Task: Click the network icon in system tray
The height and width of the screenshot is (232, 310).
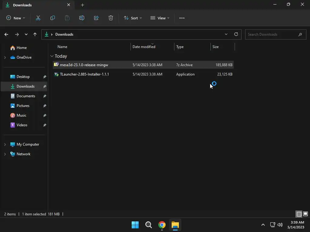Action: click(273, 225)
